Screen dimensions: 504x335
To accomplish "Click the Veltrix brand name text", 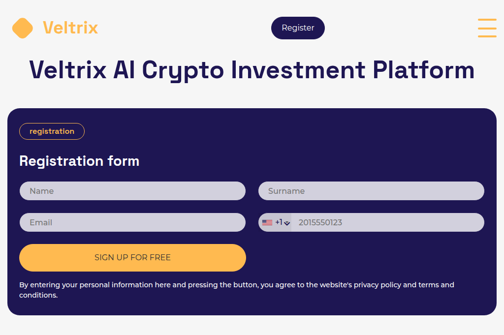I will [x=70, y=28].
